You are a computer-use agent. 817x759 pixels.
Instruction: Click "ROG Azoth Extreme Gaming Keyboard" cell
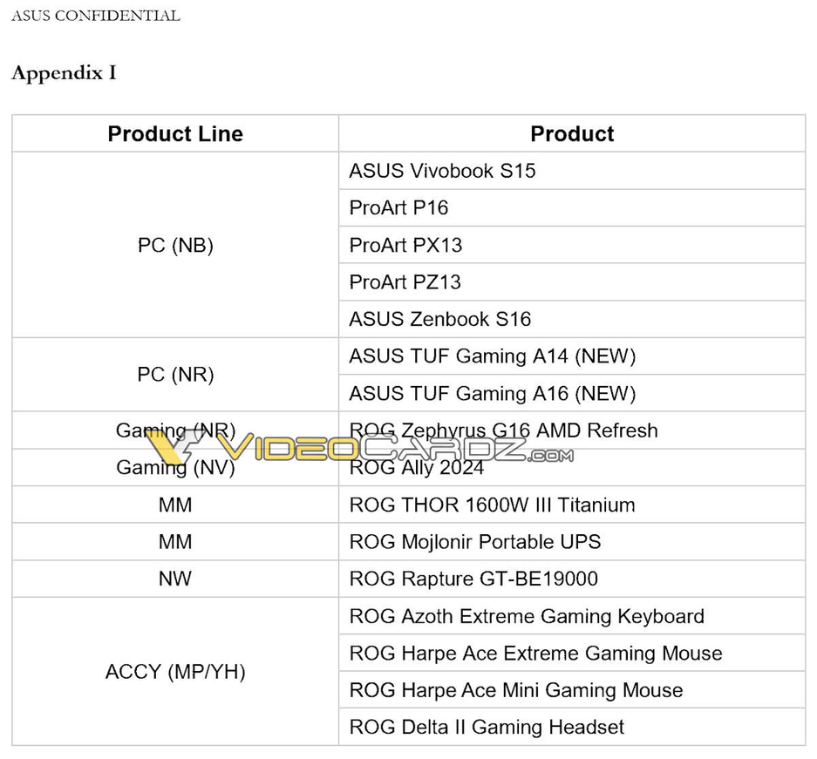[x=526, y=617]
